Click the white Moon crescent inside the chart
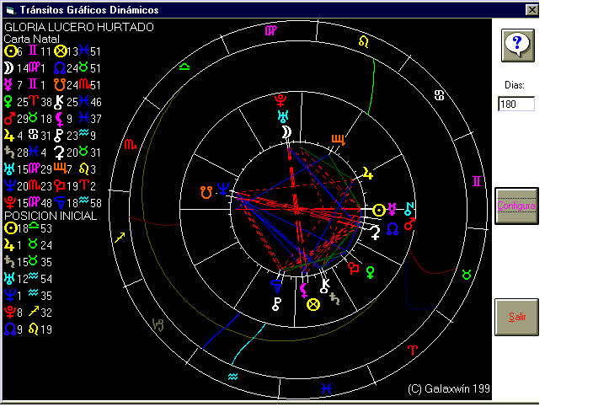This screenshot has height=412, width=609. point(286,133)
